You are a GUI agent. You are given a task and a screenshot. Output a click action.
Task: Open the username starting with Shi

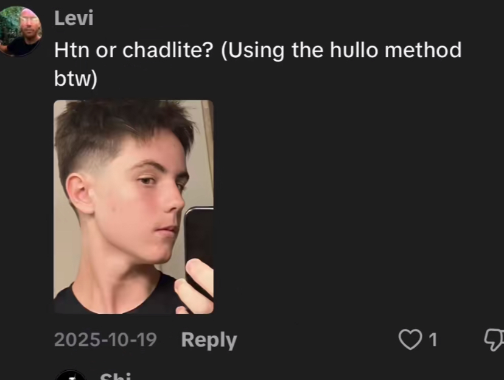(116, 376)
